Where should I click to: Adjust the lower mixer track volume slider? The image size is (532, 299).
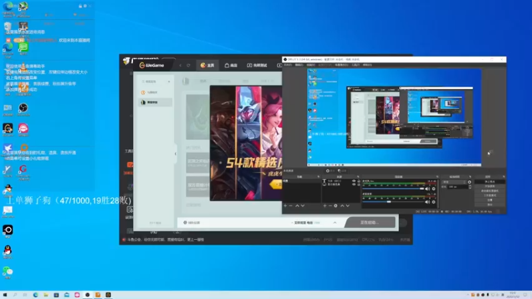[x=394, y=202]
